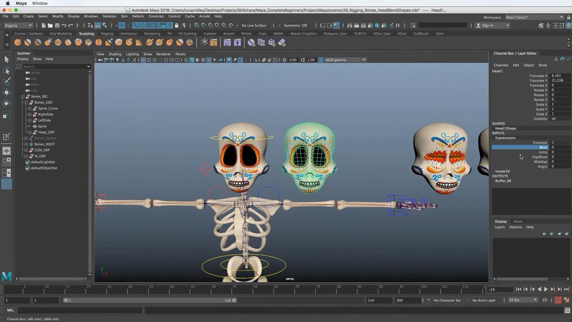Image resolution: width=572 pixels, height=322 pixels.
Task: Open the Skeleton menu
Action: (109, 16)
